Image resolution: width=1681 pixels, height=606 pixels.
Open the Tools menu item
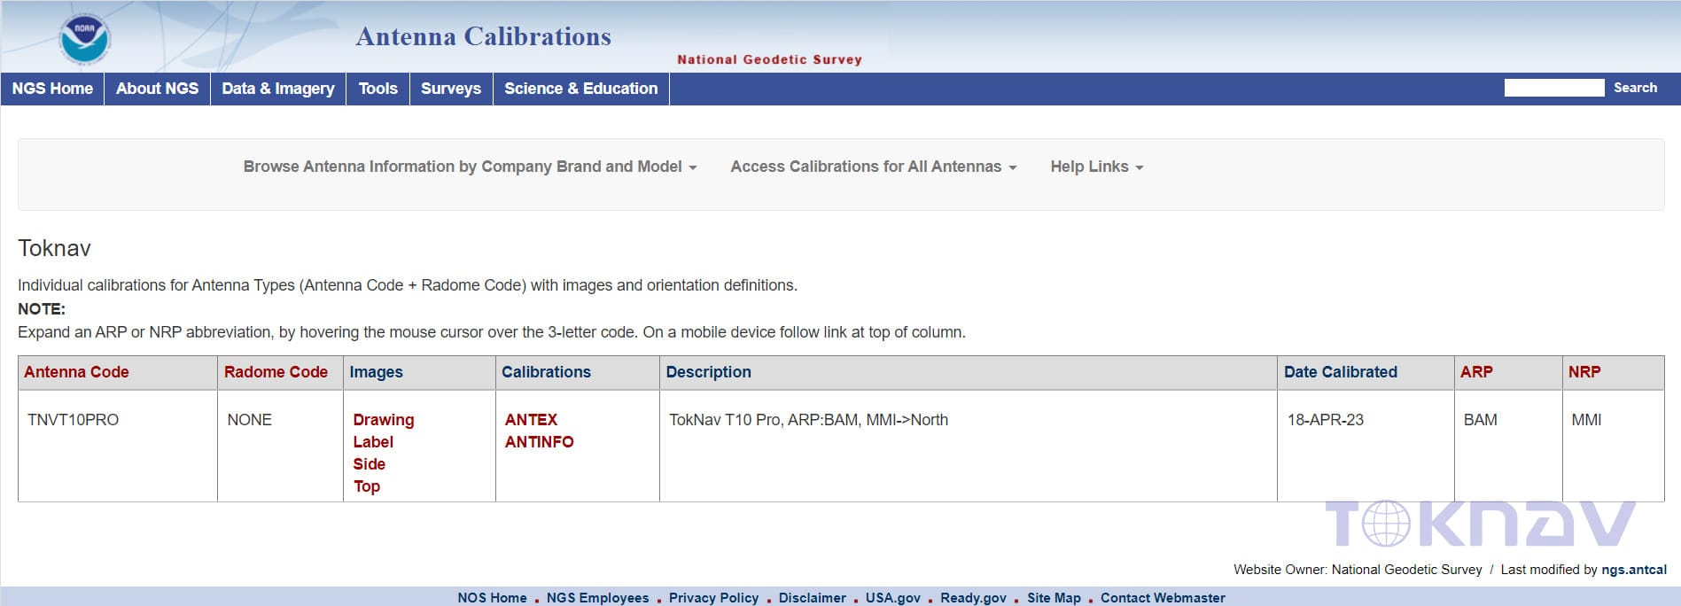click(x=377, y=89)
